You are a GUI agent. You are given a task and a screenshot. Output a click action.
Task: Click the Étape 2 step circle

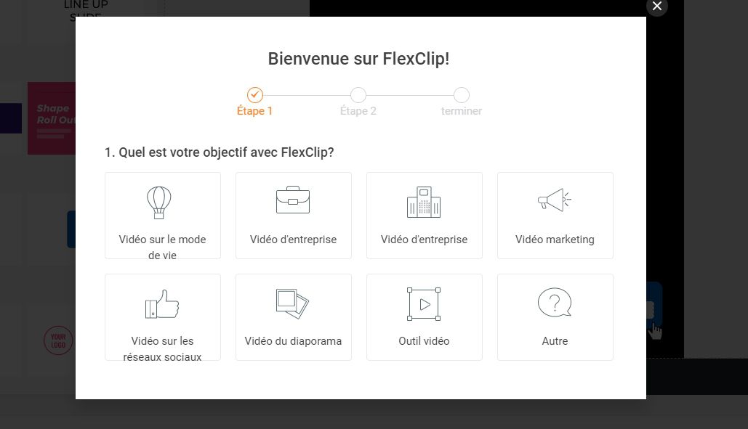point(358,95)
